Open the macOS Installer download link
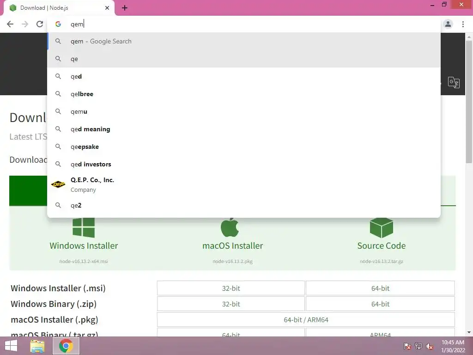Viewport: 473px width, 355px height. click(x=233, y=246)
